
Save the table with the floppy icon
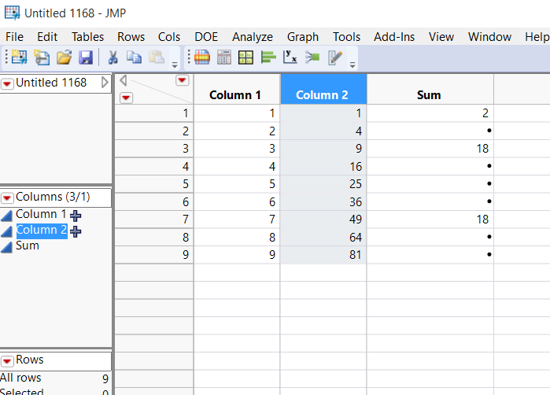point(86,57)
